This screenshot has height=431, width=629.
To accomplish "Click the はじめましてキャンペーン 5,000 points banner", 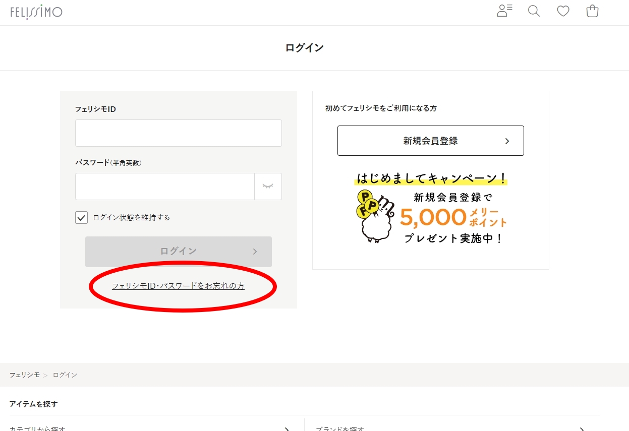I will 431,208.
